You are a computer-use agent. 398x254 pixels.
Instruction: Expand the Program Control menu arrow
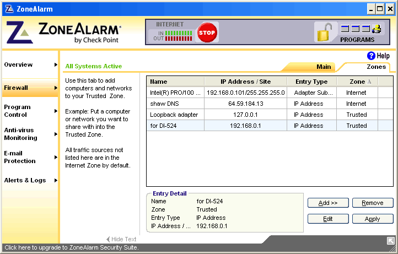[56, 111]
